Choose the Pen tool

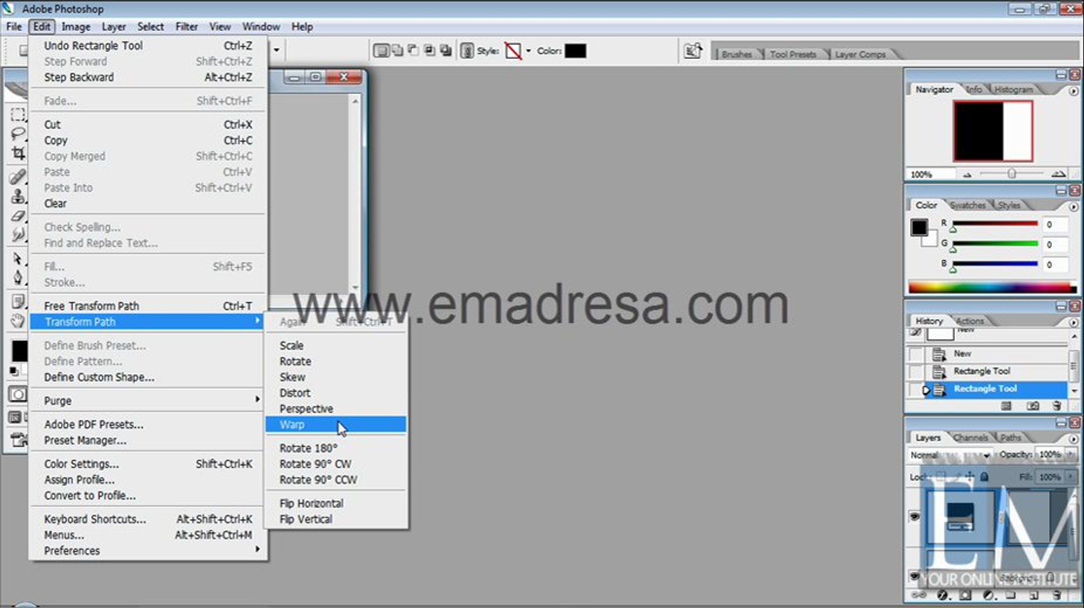[x=17, y=278]
